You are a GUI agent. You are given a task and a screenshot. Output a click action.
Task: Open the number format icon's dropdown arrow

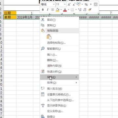point(82,5)
